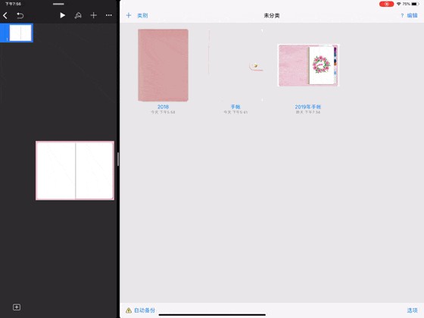This screenshot has width=424, height=318.
Task: Open the Keynote three-dot more menu
Action: 109,15
